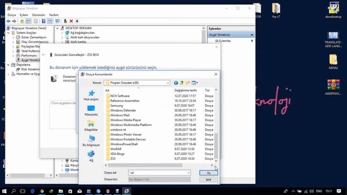The height and width of the screenshot is (195, 347).
Task: Open the dowebsetup desktop icon
Action: coord(333,10)
